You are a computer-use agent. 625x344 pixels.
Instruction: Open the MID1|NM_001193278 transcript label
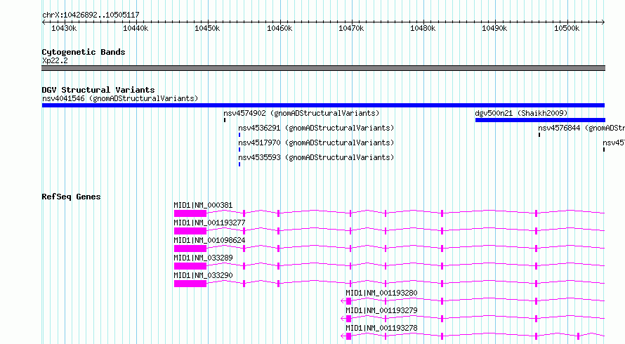tap(381, 328)
